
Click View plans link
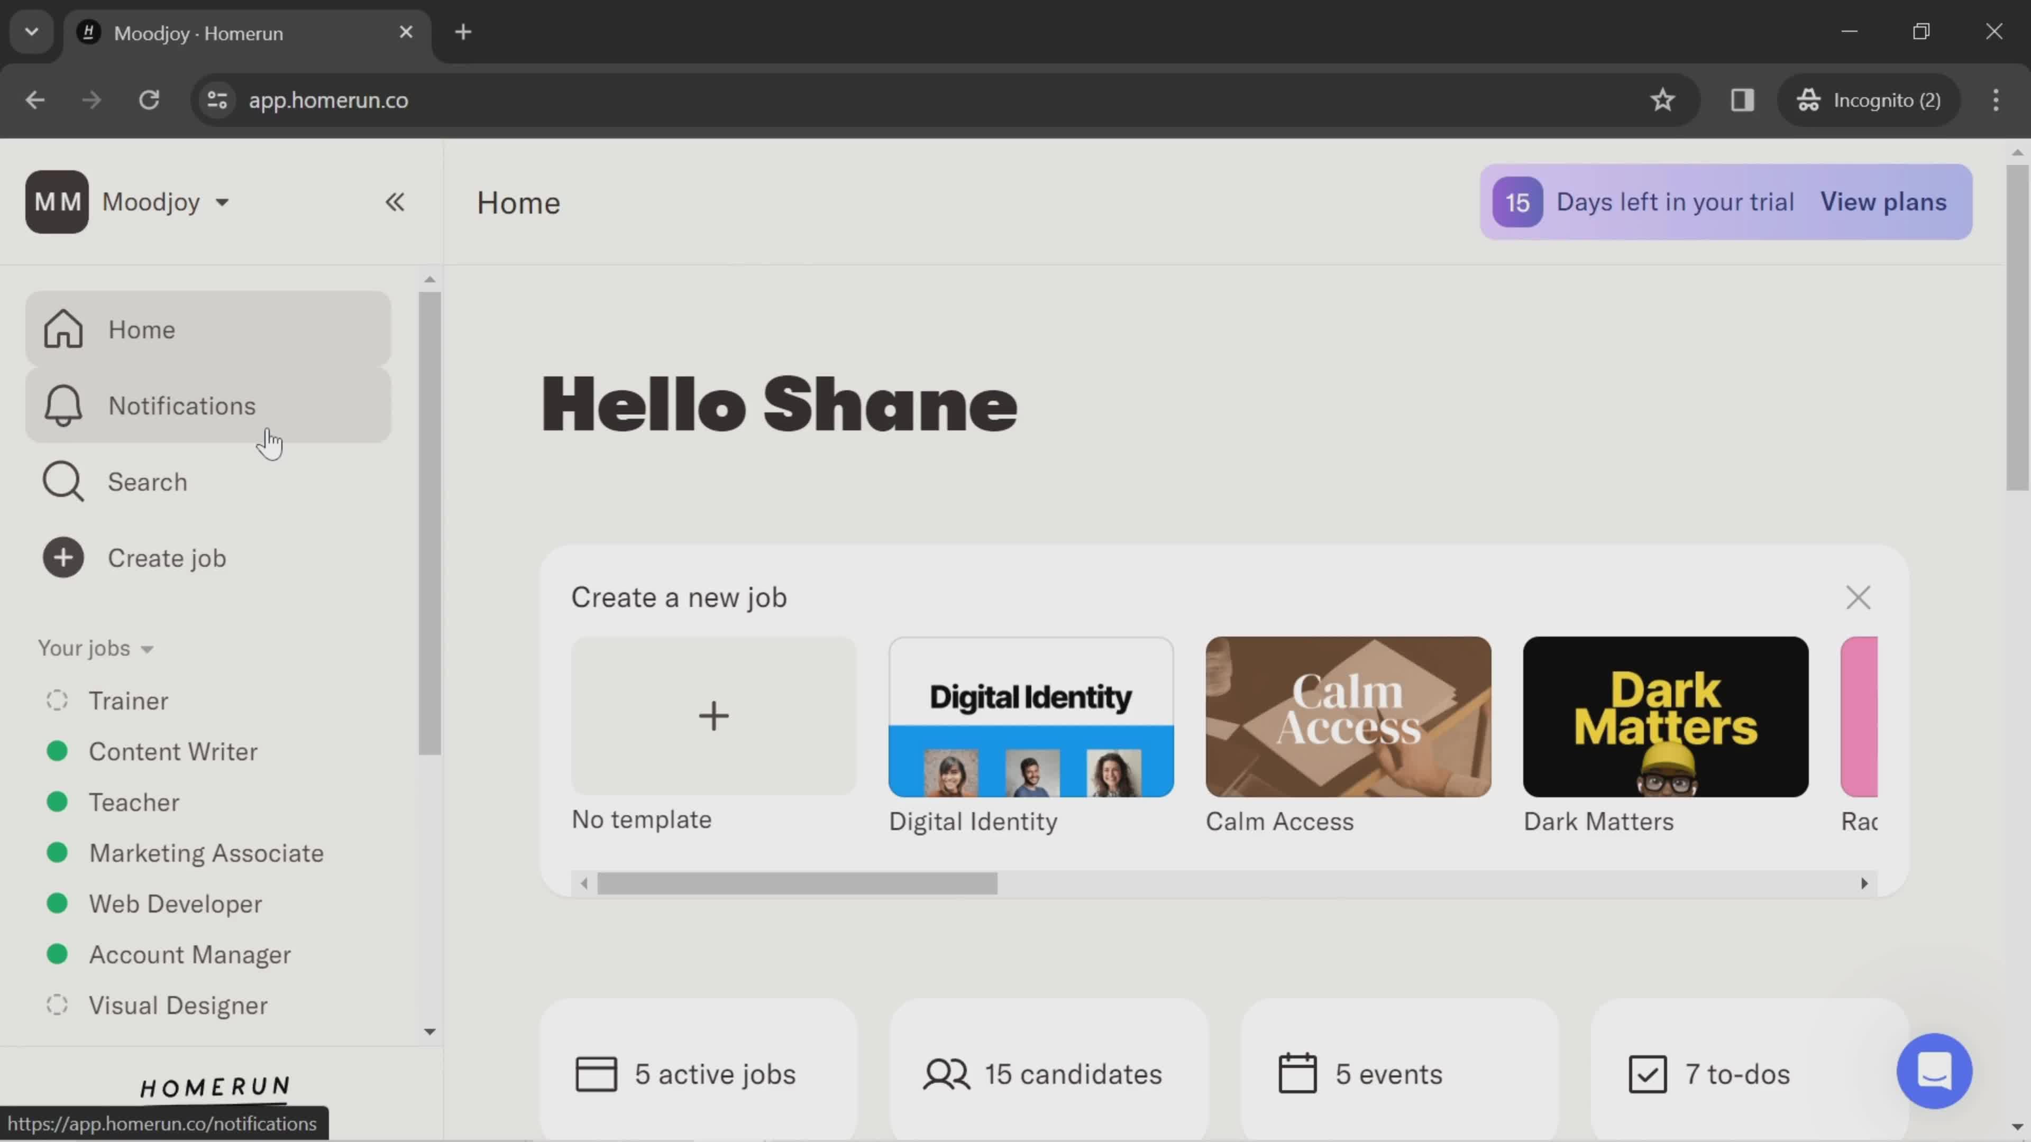click(1883, 202)
